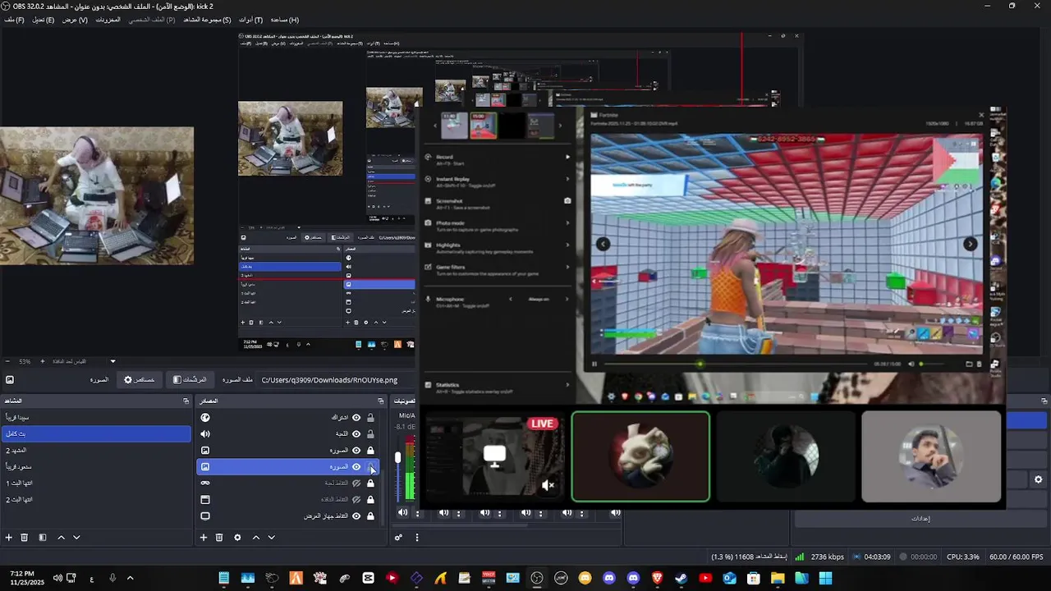Open Steam from the taskbar
Image resolution: width=1051 pixels, height=591 pixels.
point(681,579)
